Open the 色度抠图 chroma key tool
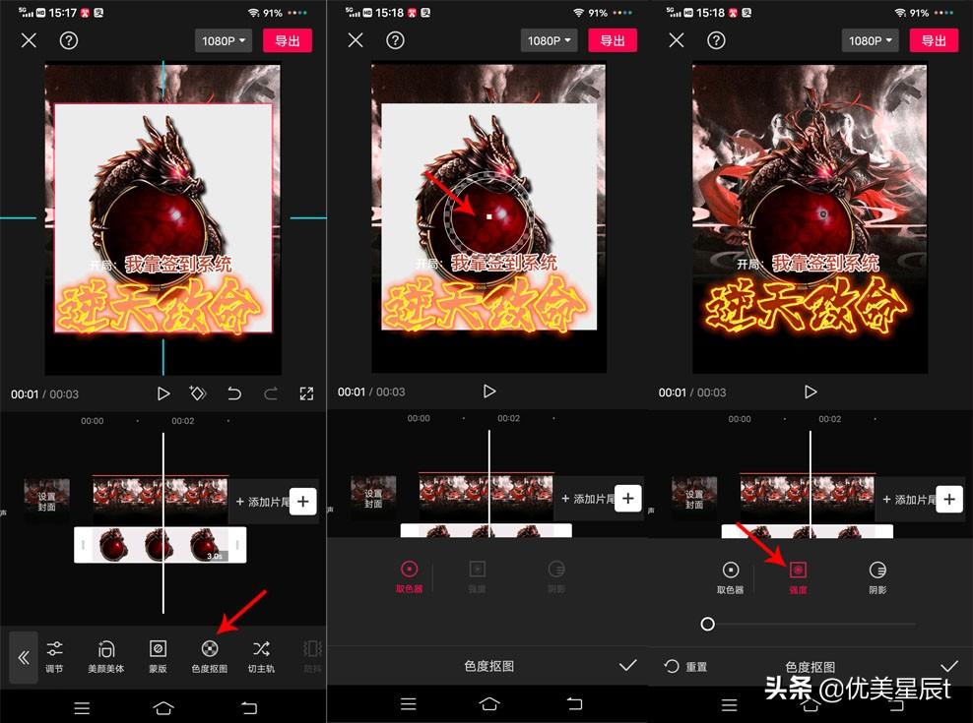 pos(210,657)
